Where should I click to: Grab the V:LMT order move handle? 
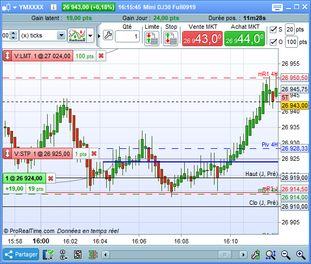pyautogui.click(x=7, y=55)
